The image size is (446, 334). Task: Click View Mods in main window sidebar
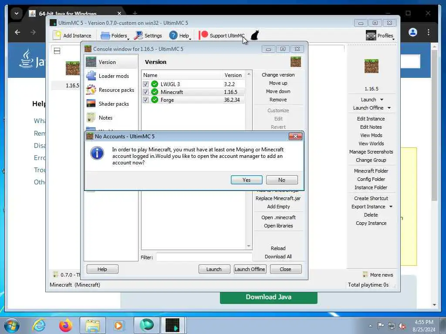point(371,135)
